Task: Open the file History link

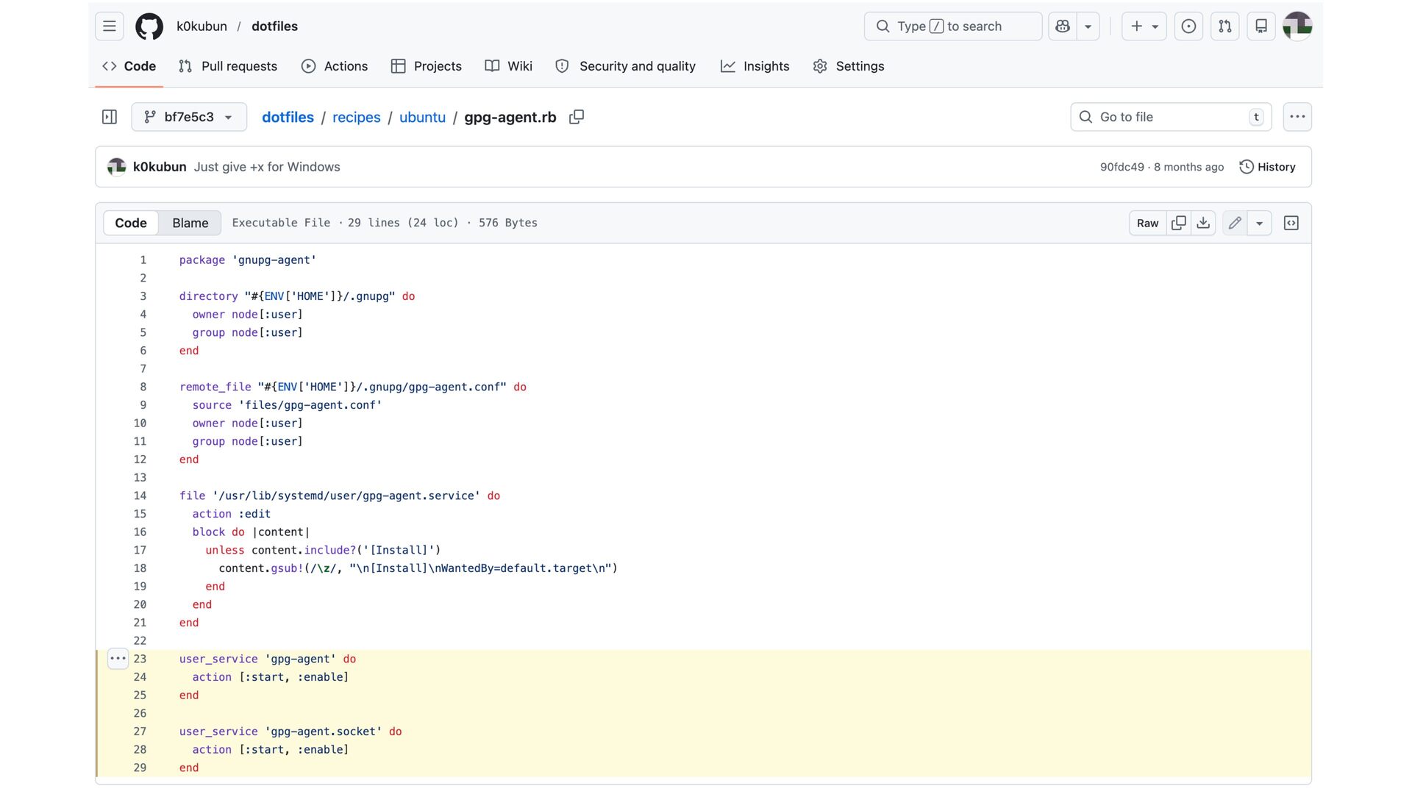Action: tap(1267, 167)
